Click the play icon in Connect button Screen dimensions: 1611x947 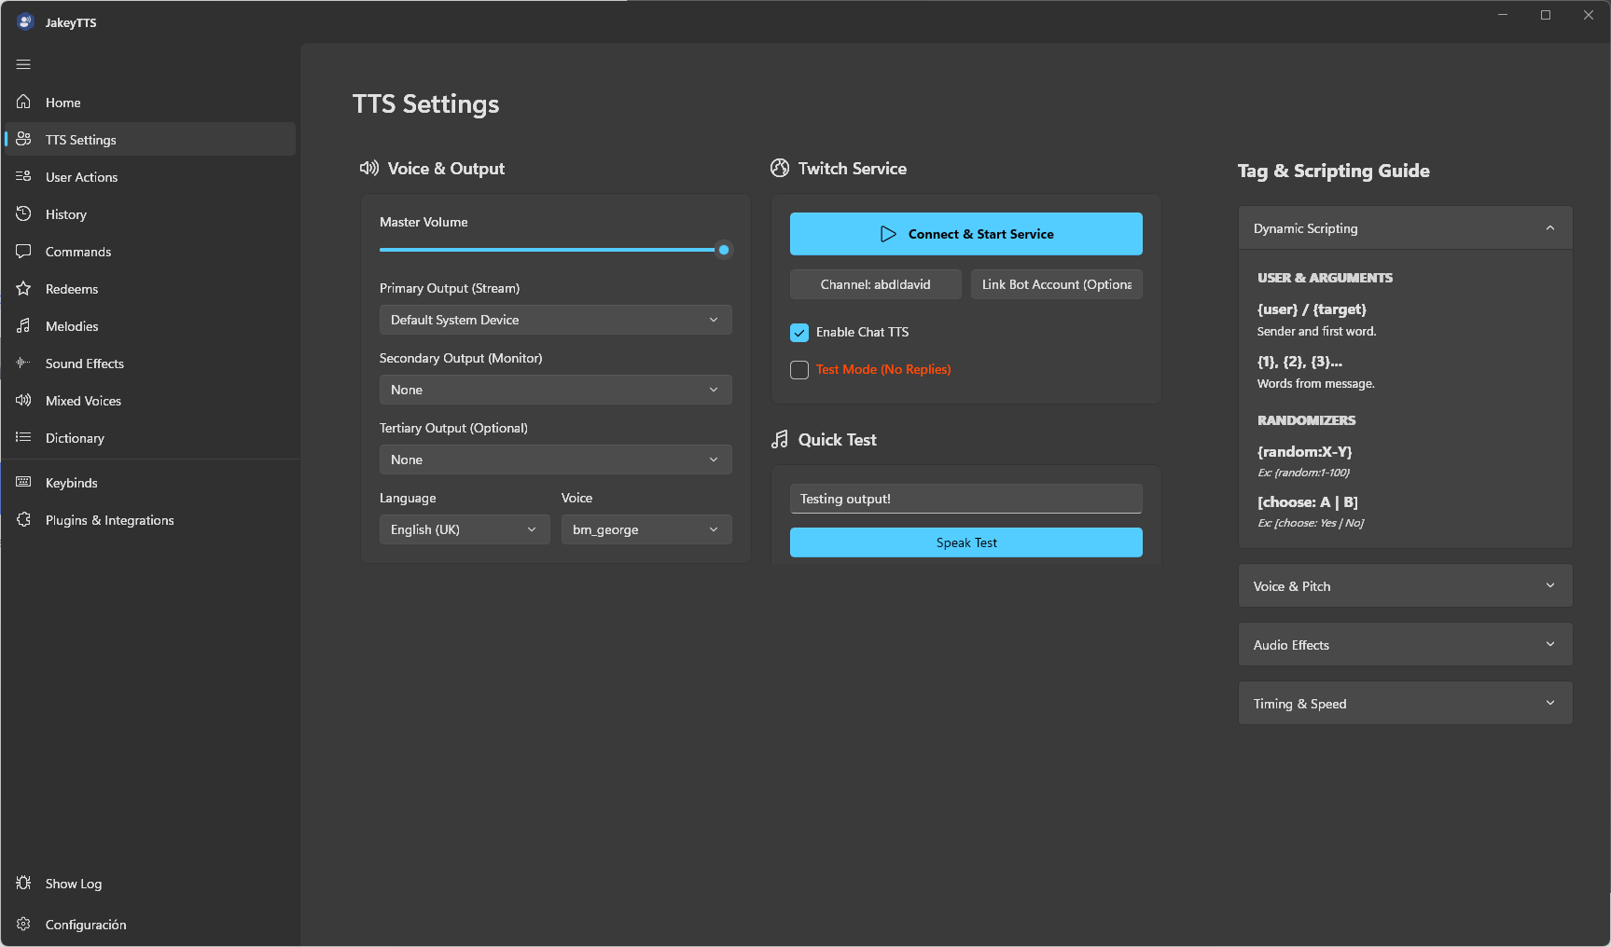point(888,234)
